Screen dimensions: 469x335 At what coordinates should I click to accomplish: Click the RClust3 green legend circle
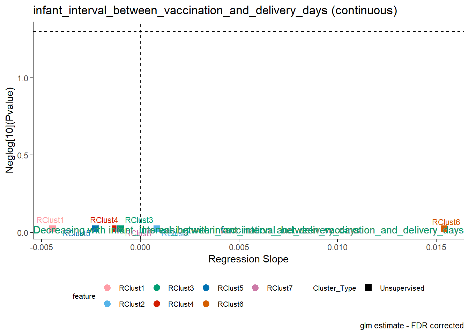pos(157,288)
